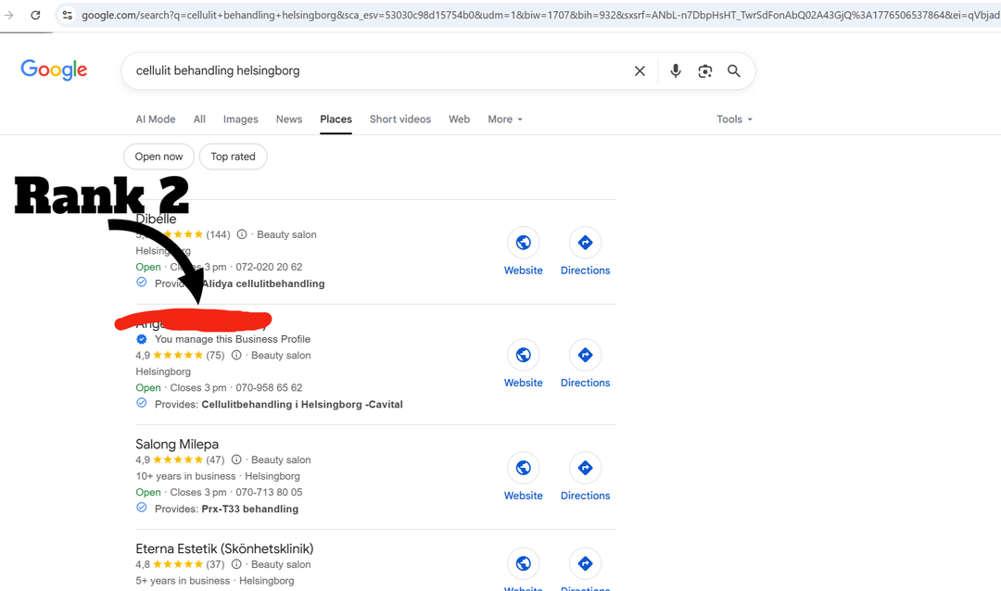Click into the search query input field
This screenshot has height=591, width=1001.
coord(376,70)
